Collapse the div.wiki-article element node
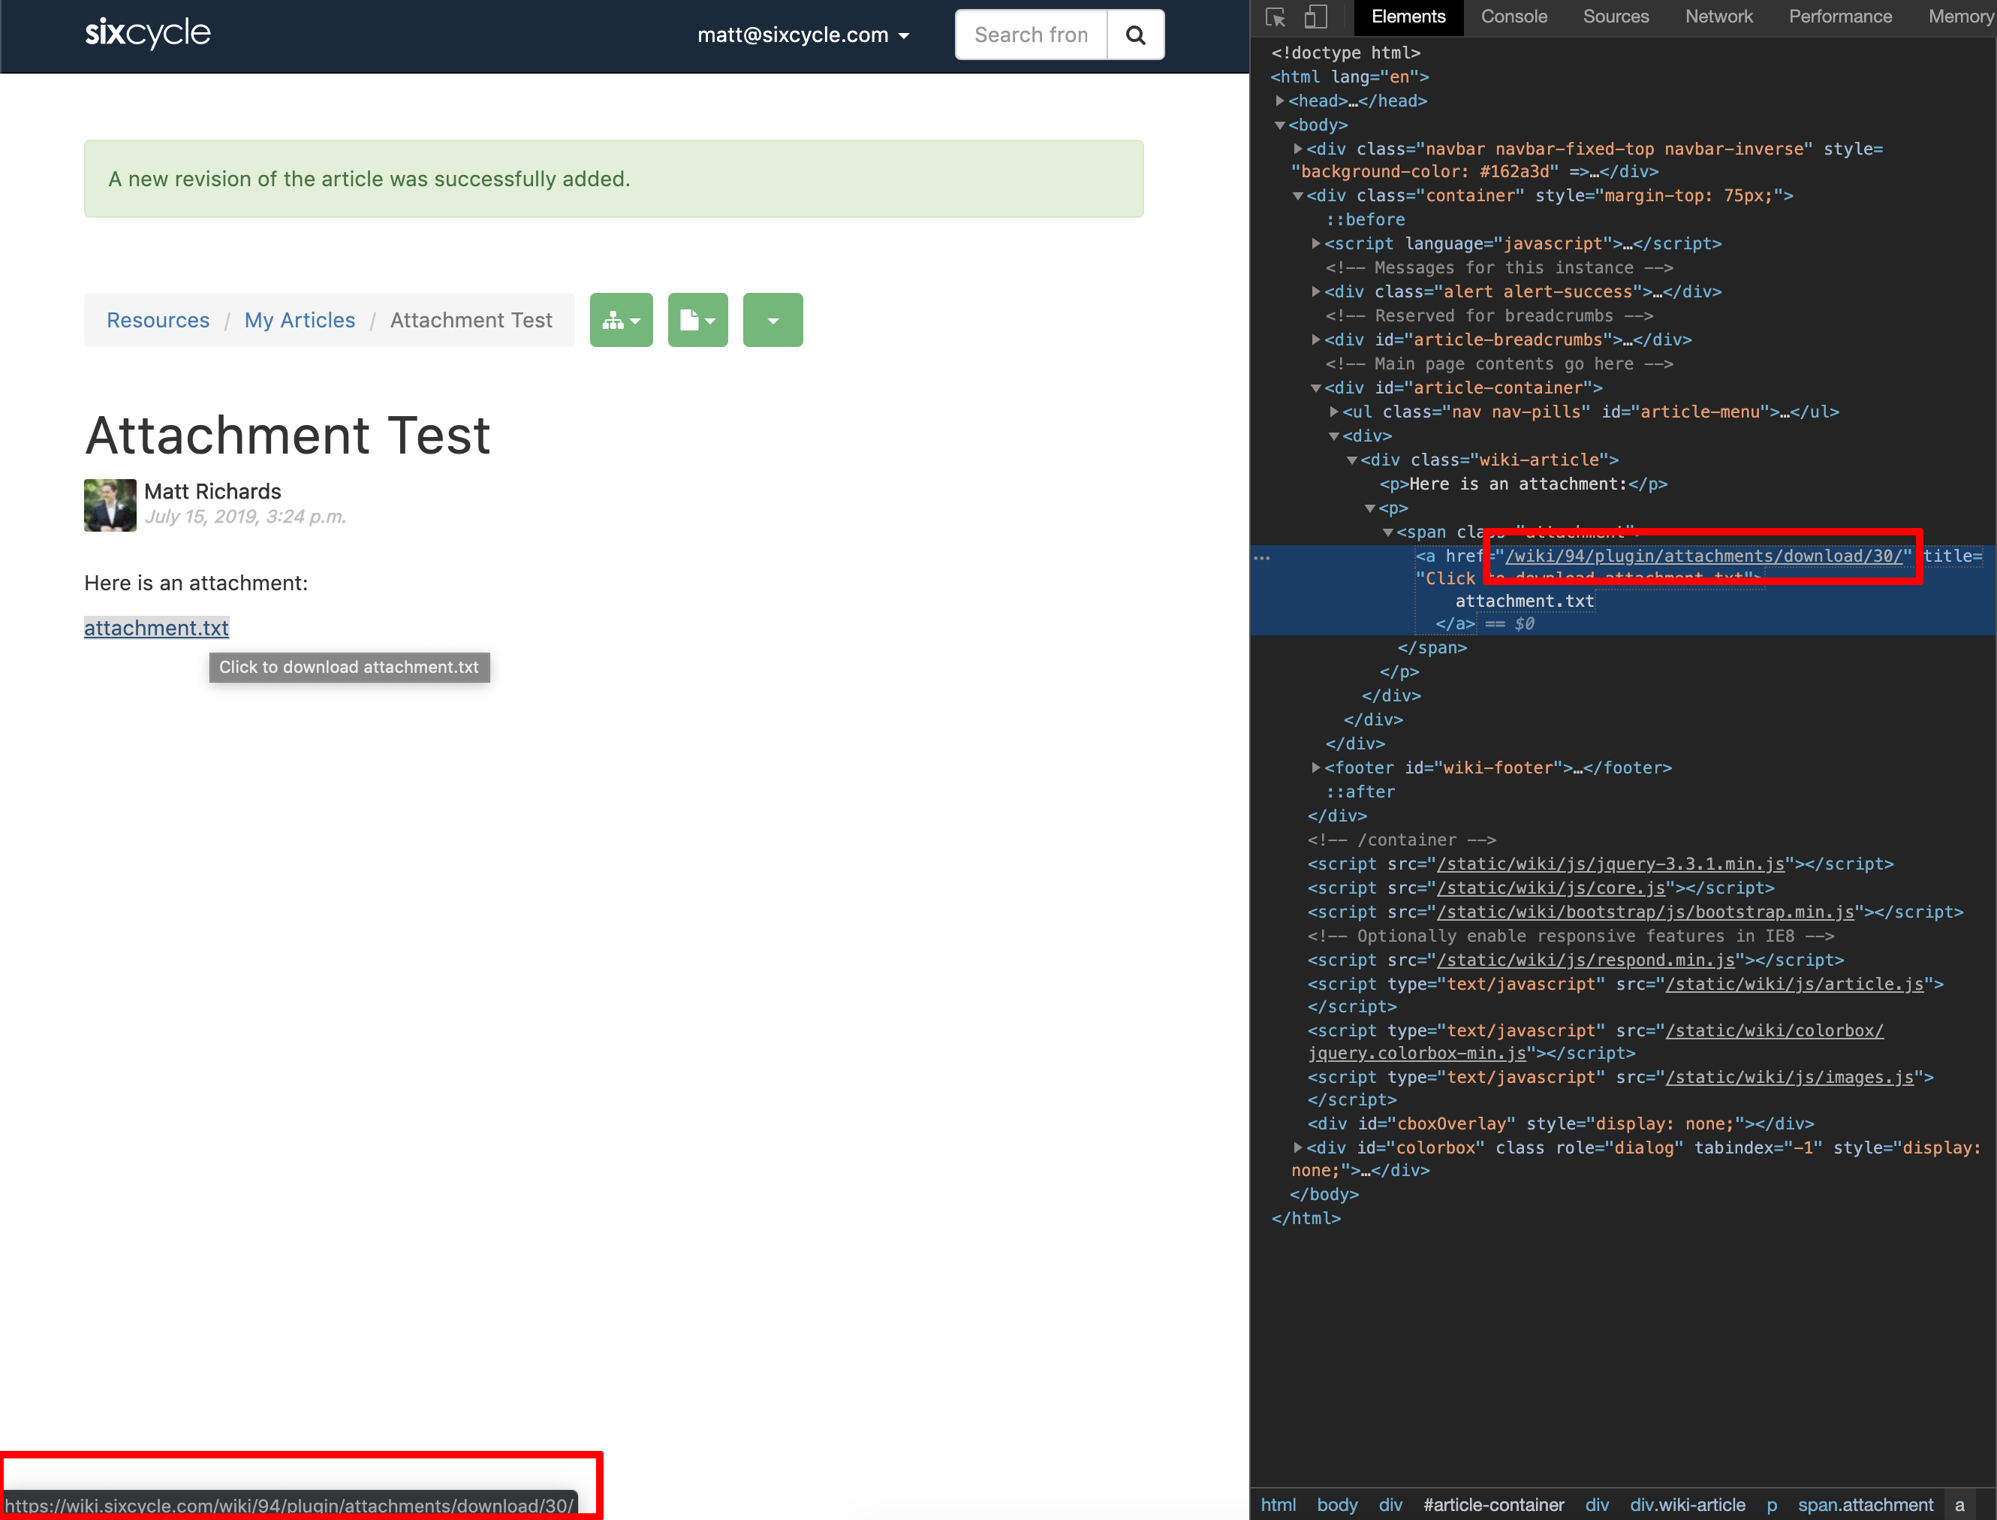 tap(1352, 460)
